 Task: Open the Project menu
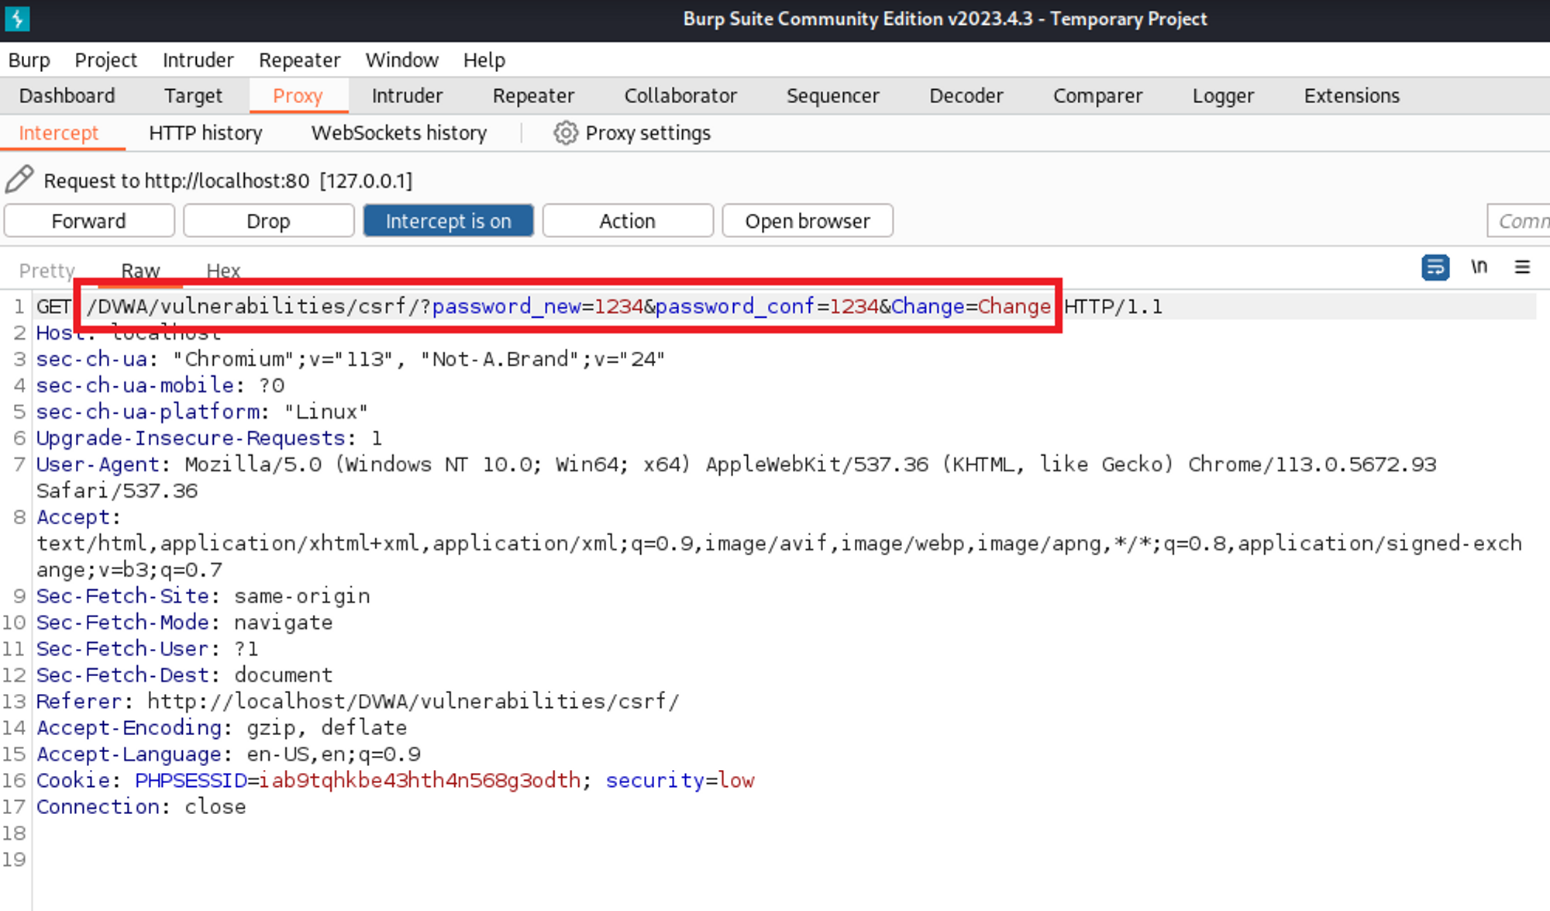[105, 60]
